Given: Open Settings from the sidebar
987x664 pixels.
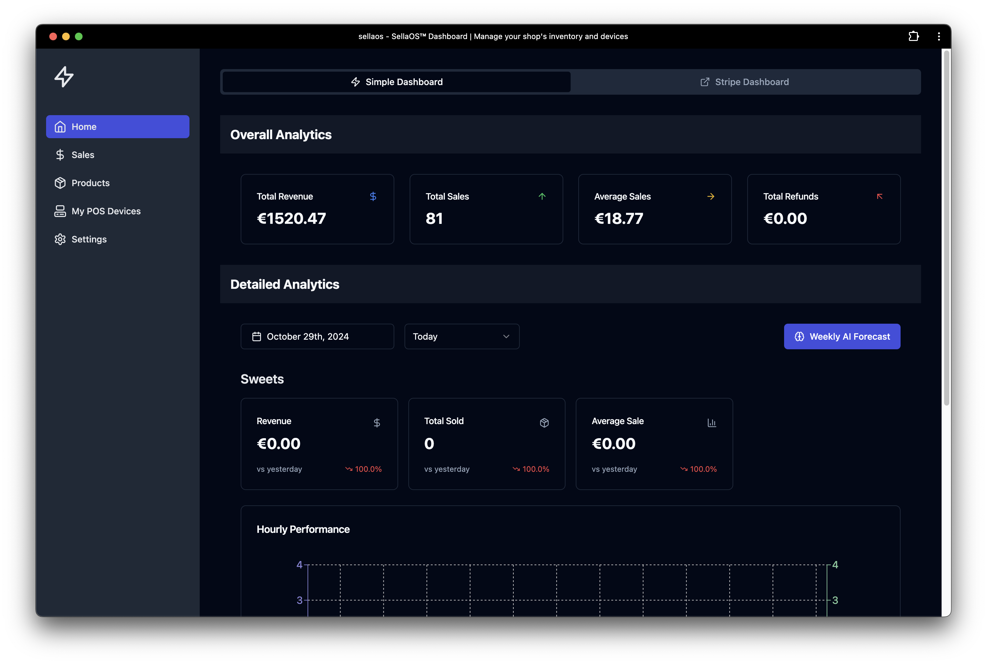Looking at the screenshot, I should point(89,239).
